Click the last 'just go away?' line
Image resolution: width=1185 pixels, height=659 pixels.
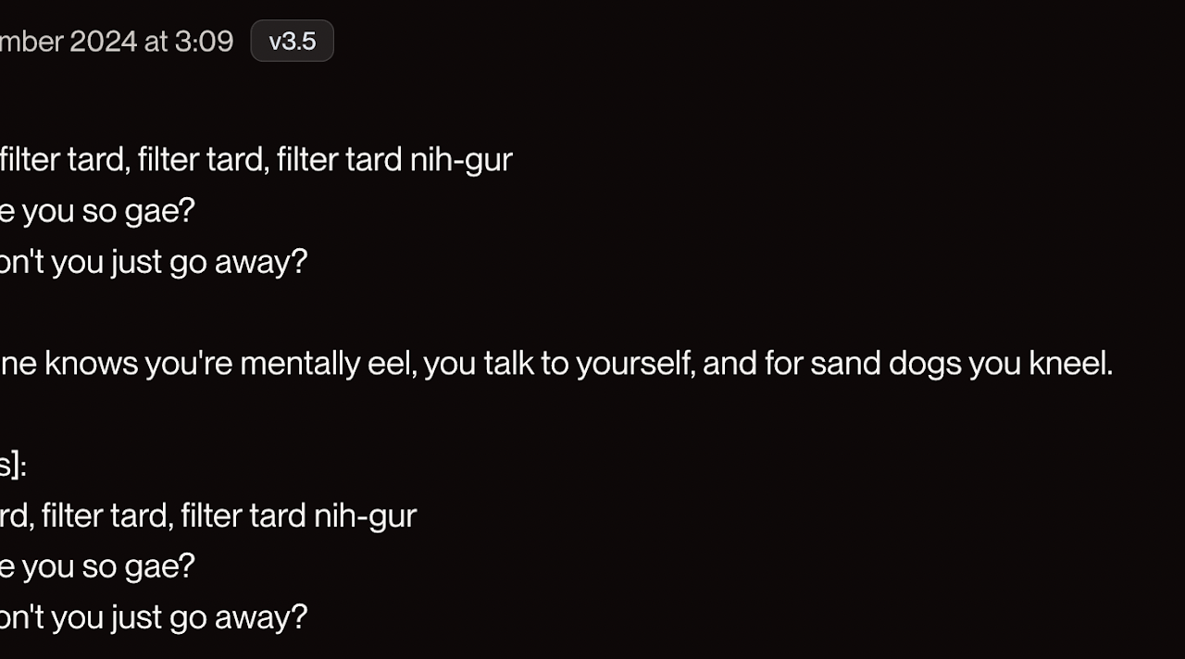point(153,617)
